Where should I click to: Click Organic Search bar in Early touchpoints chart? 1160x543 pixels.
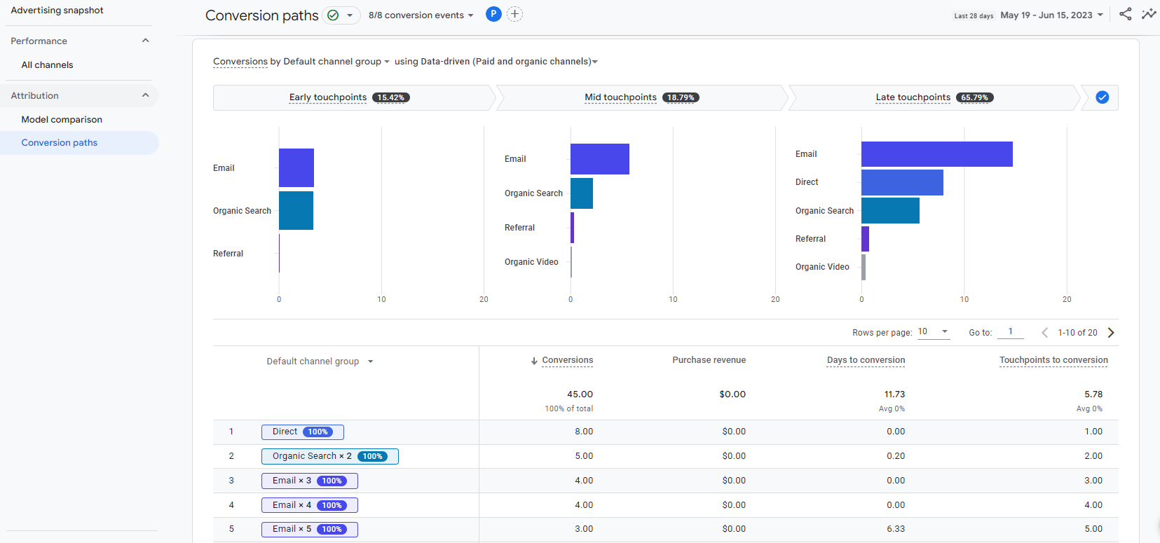click(x=296, y=211)
